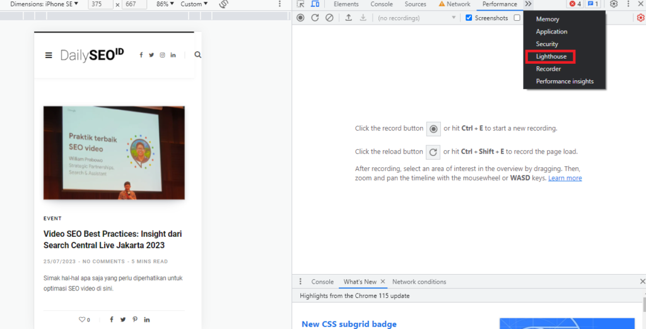Open the Custom throttling dropdown

click(x=194, y=4)
